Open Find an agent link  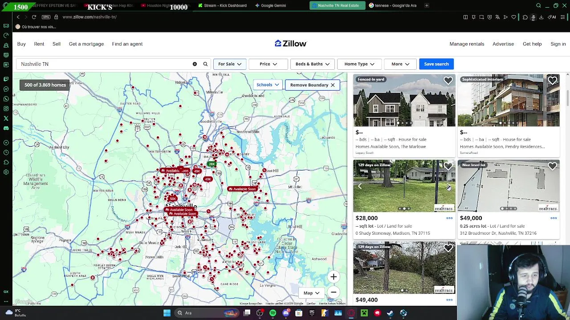pyautogui.click(x=127, y=44)
